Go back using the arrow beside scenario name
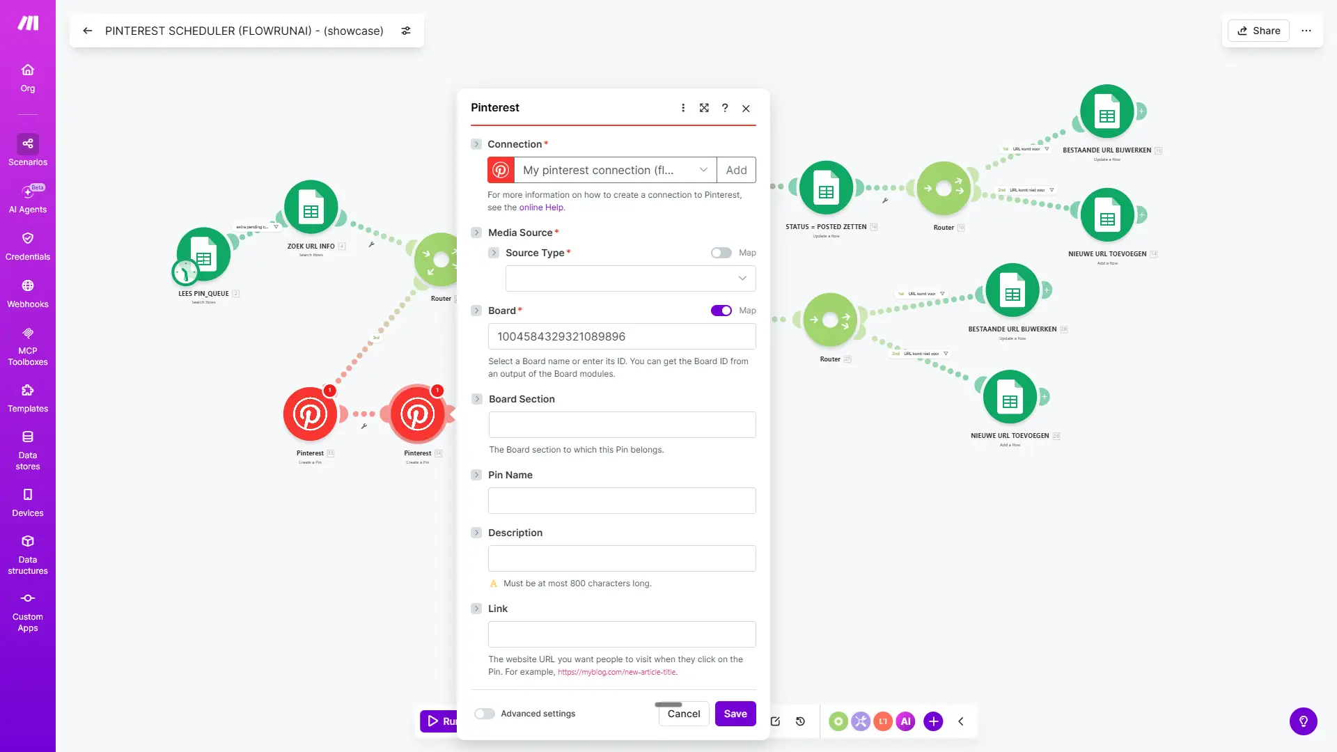 88,31
